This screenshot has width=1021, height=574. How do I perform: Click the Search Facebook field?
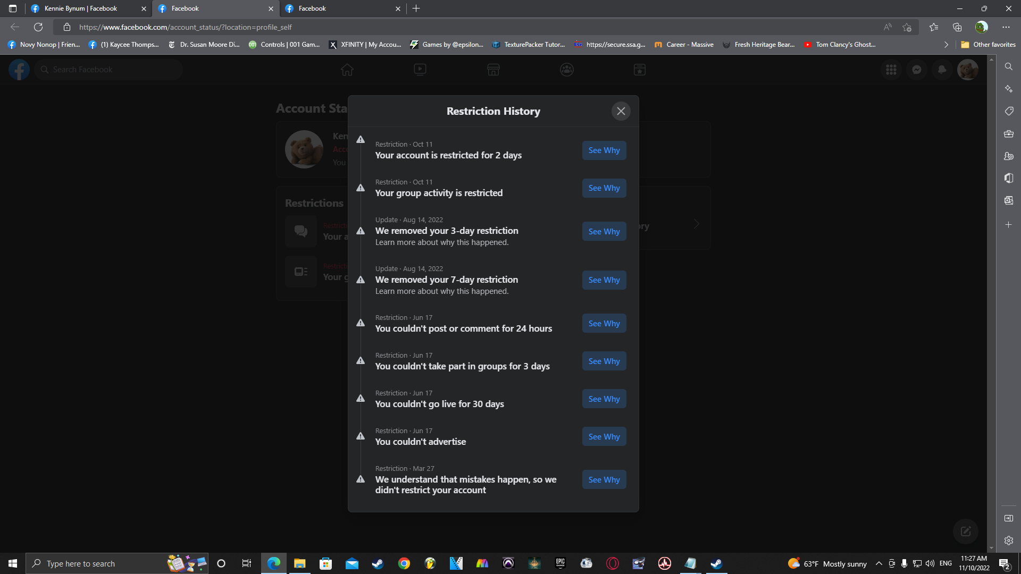click(x=112, y=70)
